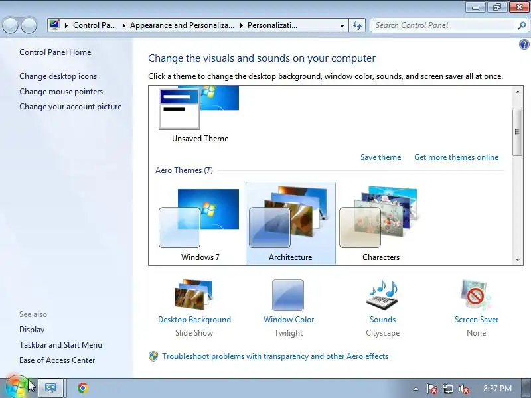The width and height of the screenshot is (531, 398).
Task: Click the Back navigation arrow button
Action: [x=10, y=25]
